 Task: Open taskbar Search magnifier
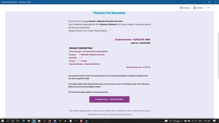pos(8,121)
